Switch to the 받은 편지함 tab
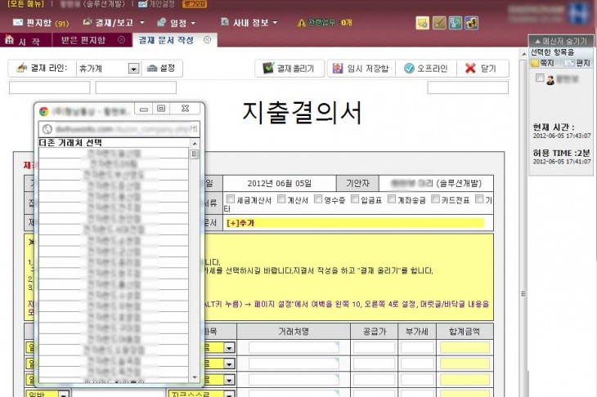 click(x=85, y=39)
